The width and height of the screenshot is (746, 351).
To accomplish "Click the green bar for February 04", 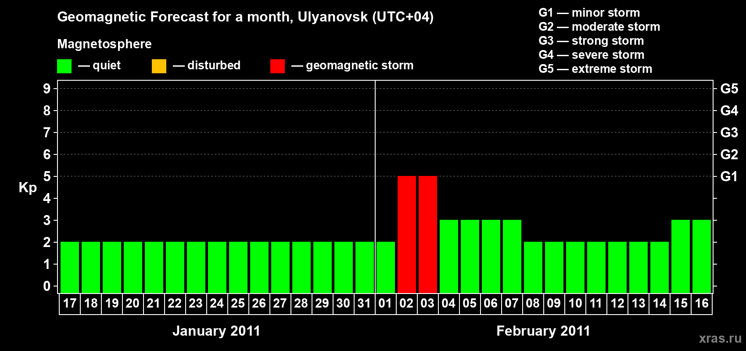I will coord(449,256).
